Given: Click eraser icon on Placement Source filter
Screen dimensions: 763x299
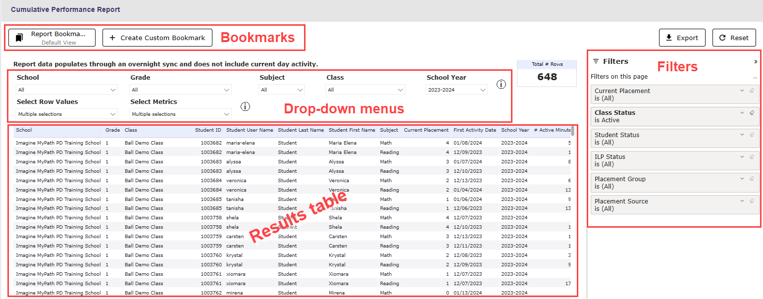Looking at the screenshot, I should tap(752, 201).
